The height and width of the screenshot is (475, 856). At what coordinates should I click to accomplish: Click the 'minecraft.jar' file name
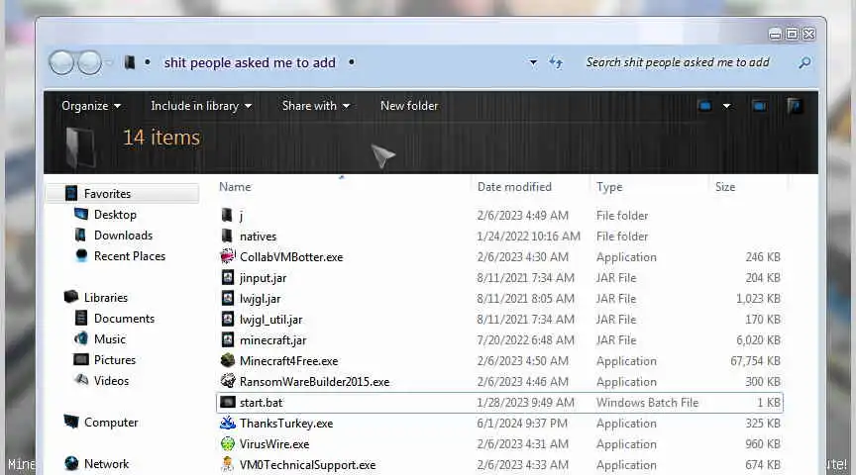[273, 340]
